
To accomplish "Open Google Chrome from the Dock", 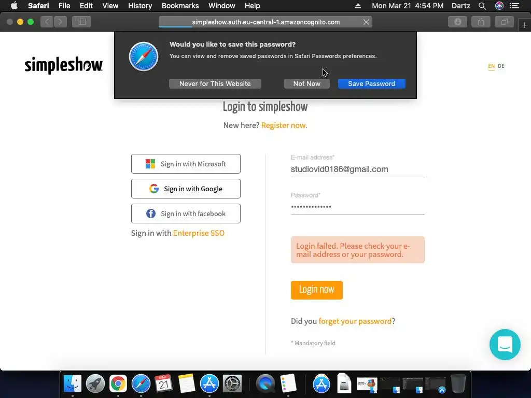I will coord(118,384).
